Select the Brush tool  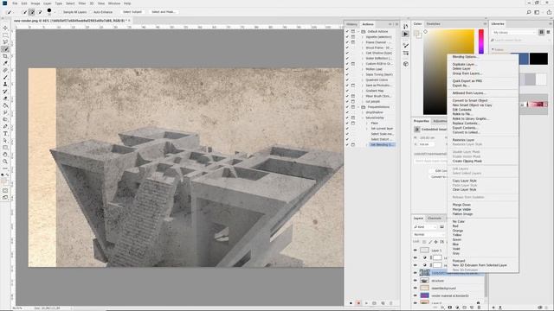click(x=5, y=77)
